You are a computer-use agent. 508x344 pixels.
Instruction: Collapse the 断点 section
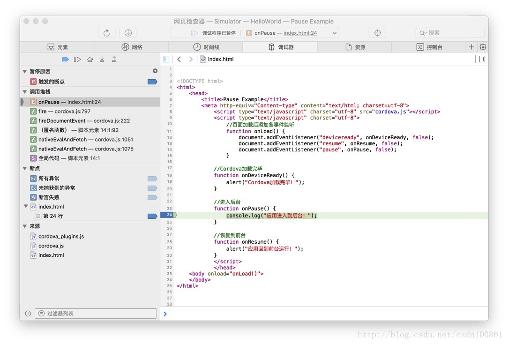[25, 168]
